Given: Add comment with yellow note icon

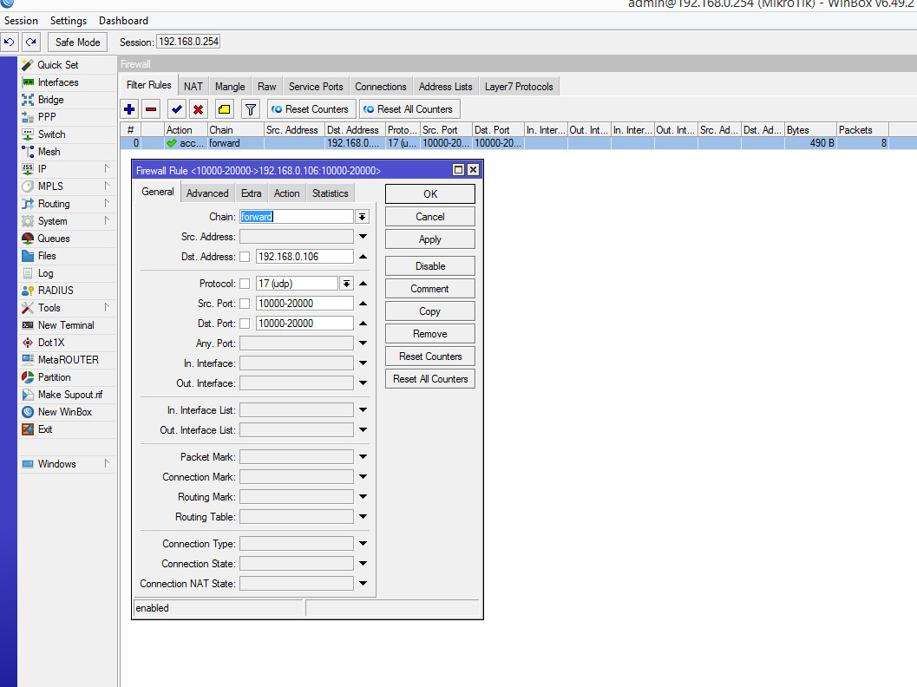Looking at the screenshot, I should (224, 109).
